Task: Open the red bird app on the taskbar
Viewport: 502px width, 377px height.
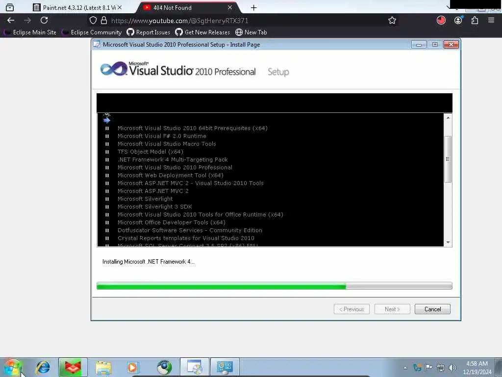Action: [x=73, y=367]
